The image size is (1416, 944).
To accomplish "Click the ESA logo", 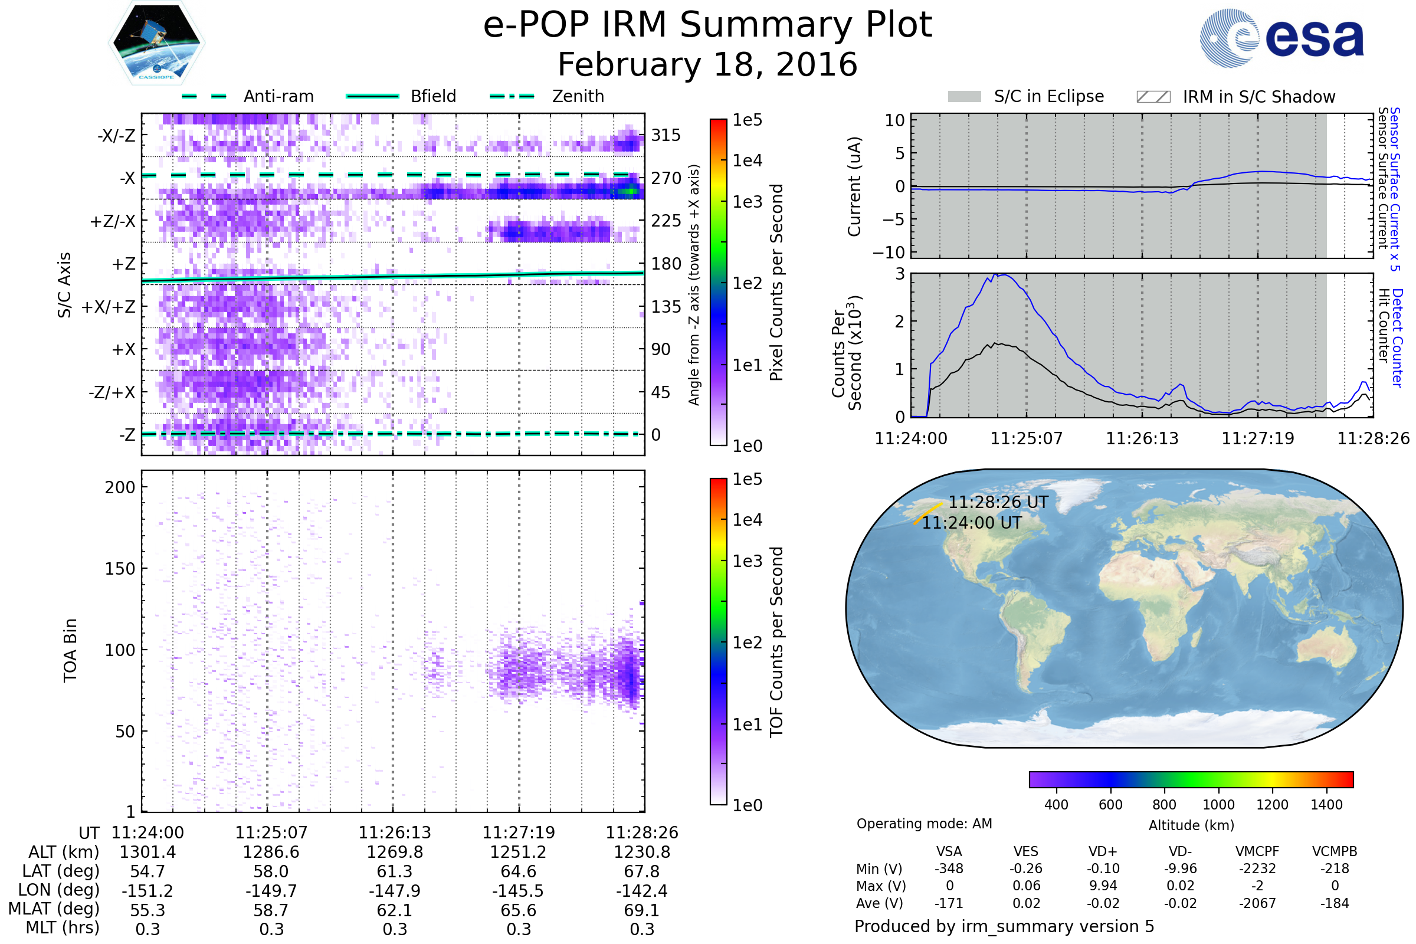I will tap(1281, 38).
